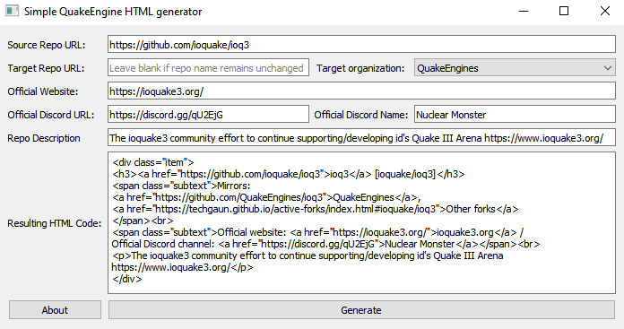Click the <div class="item"> line in output
Image resolution: width=624 pixels, height=329 pixels.
point(153,162)
